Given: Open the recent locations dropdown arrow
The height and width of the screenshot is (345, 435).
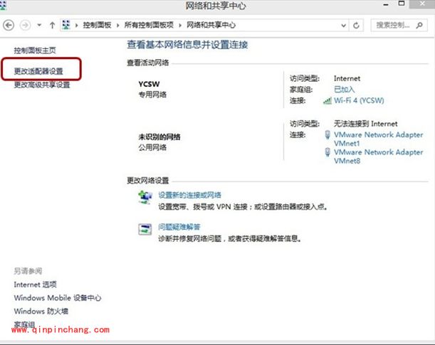Looking at the screenshot, I should [x=39, y=25].
